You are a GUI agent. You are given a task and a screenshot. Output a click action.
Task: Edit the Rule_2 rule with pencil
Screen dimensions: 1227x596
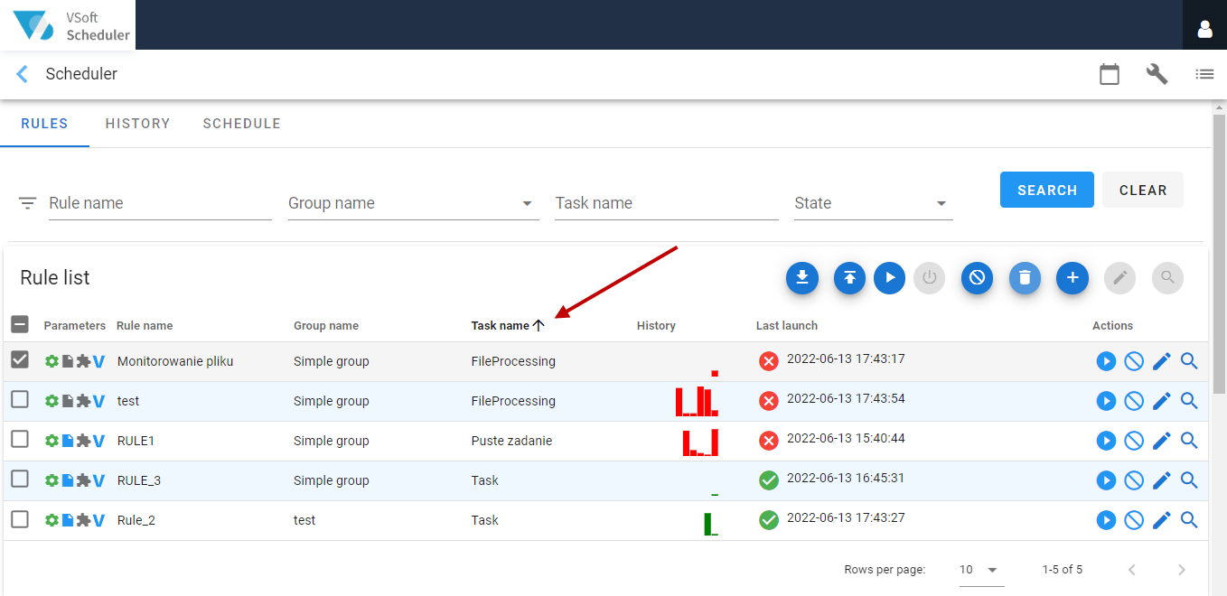coord(1162,520)
